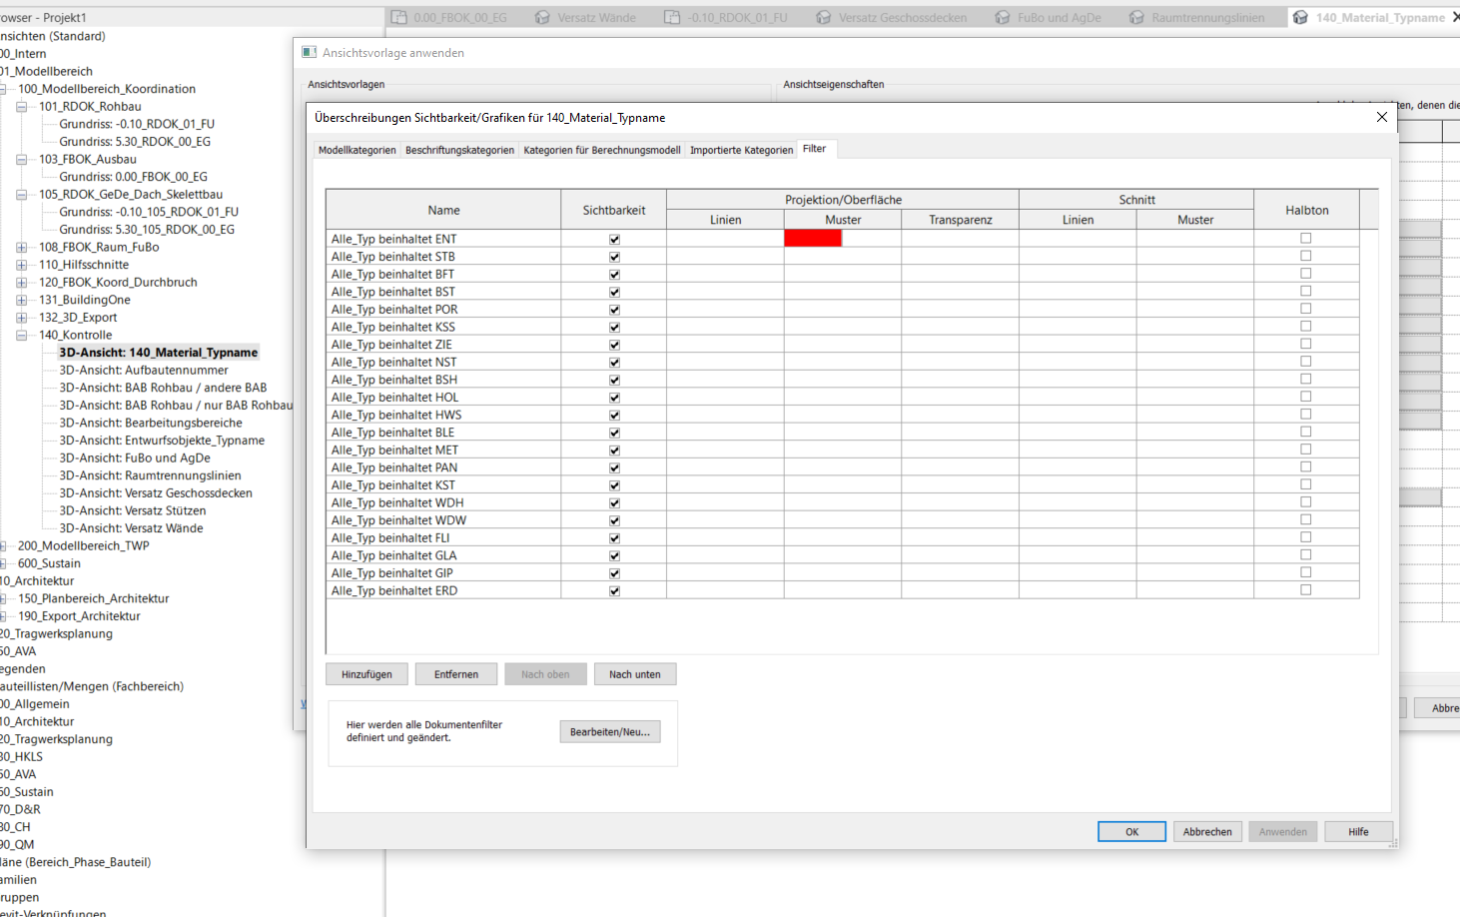Screen dimensions: 1460x917
Task: Click the 3D view icon on Versatz Wände tab
Action: [542, 17]
